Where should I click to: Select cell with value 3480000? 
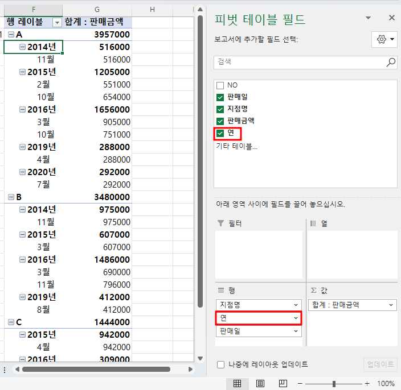coord(97,197)
